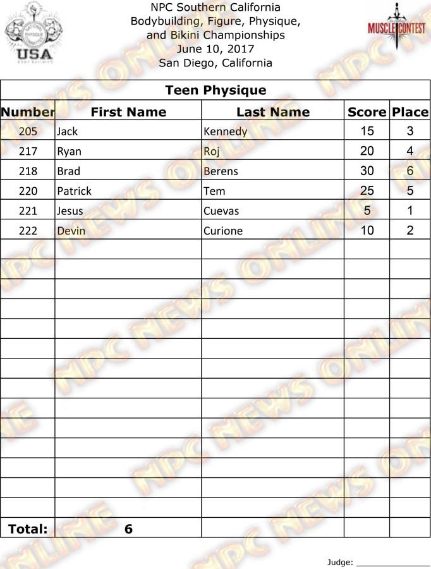Click the first name Patrick cell
This screenshot has width=431, height=569.
click(74, 191)
